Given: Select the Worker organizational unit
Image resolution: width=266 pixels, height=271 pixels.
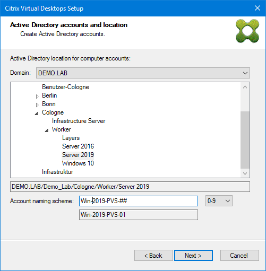Looking at the screenshot, I should 62,129.
